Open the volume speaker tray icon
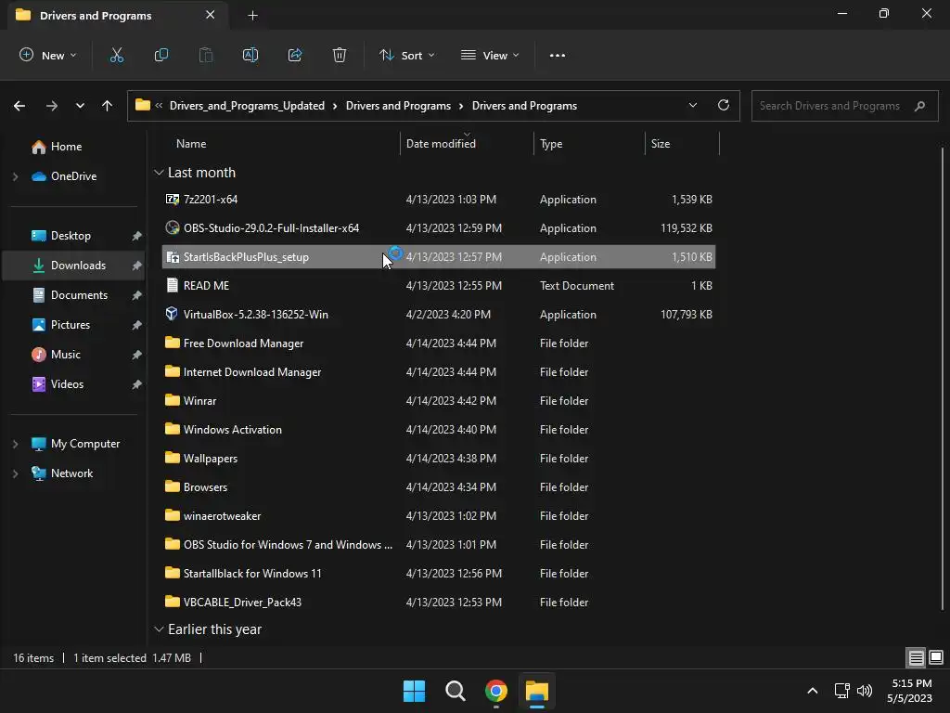Image resolution: width=950 pixels, height=713 pixels. click(866, 690)
